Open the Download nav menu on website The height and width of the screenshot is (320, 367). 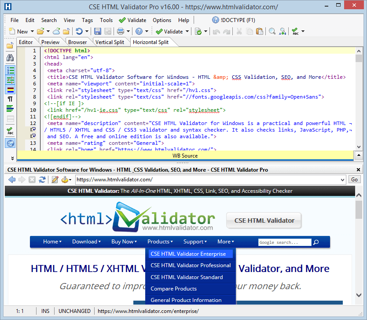[86, 242]
